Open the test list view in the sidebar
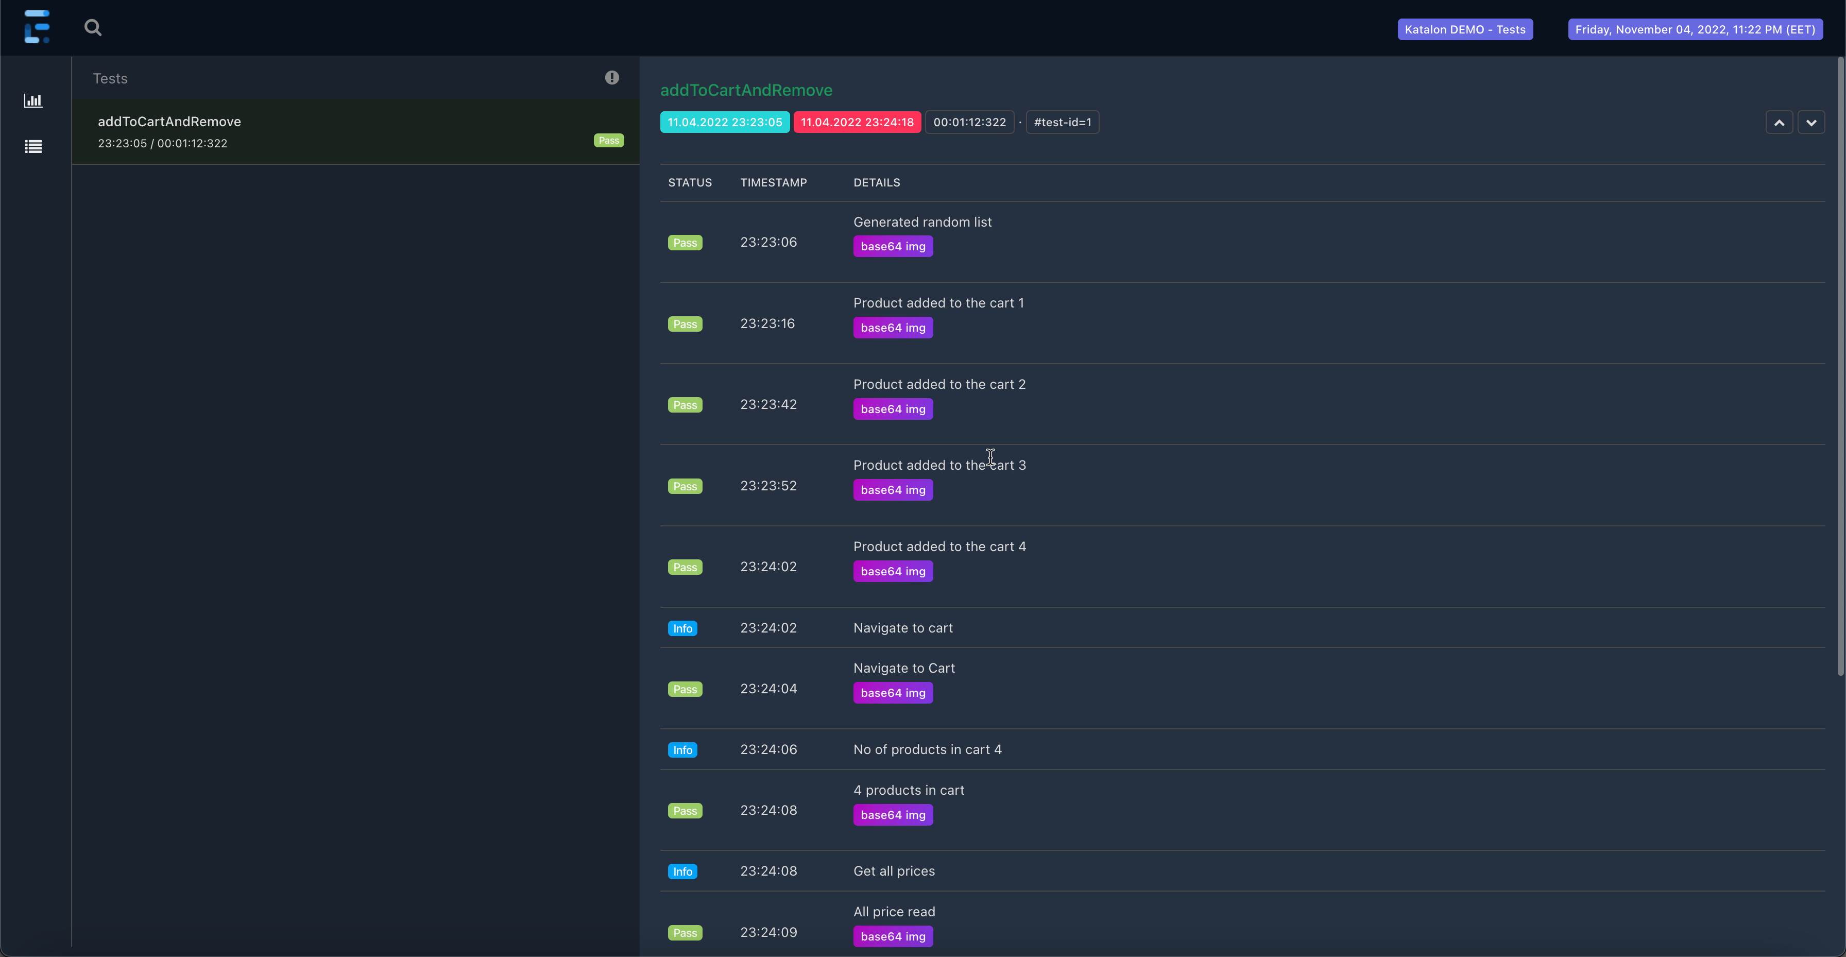 [x=33, y=146]
